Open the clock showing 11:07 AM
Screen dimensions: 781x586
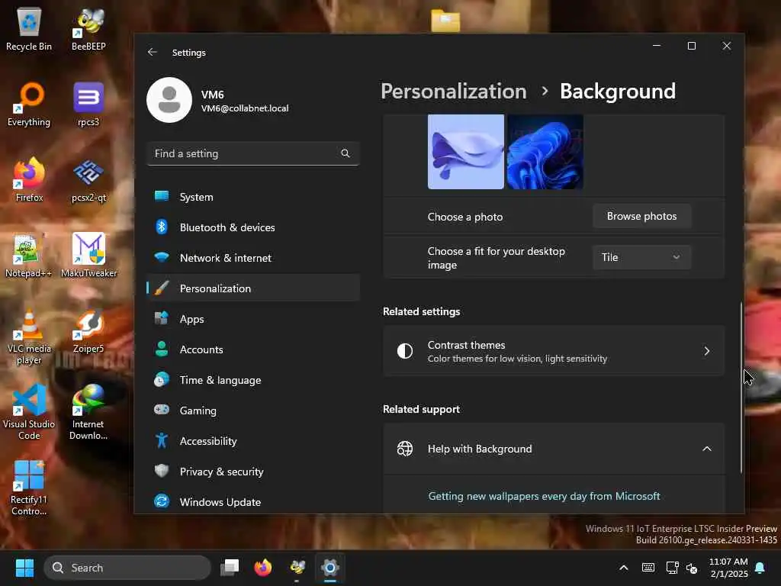tap(728, 568)
